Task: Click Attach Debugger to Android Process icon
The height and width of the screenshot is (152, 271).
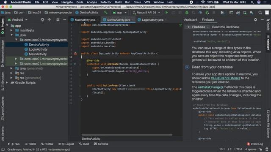Action: (x=207, y=12)
